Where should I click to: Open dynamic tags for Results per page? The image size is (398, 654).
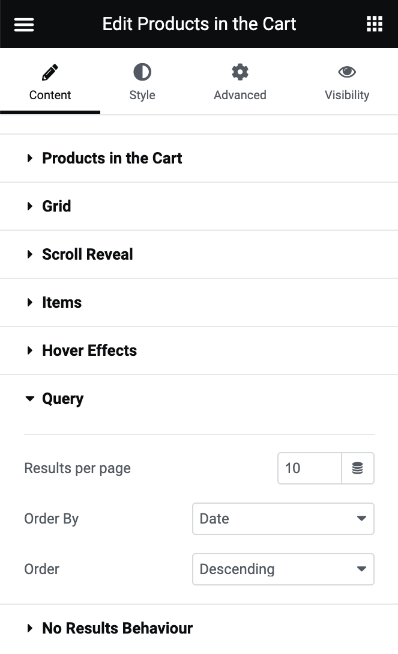[358, 468]
